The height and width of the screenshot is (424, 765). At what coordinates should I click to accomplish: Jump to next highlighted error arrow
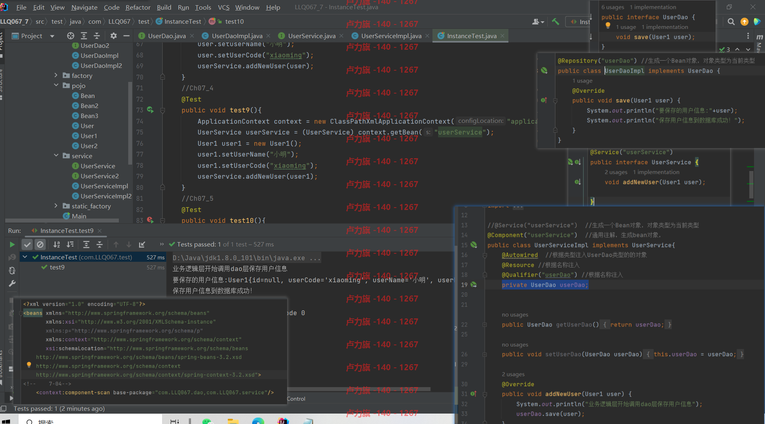point(748,49)
